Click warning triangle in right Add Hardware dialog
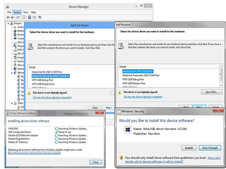This screenshot has width=226, height=169. click(119, 92)
